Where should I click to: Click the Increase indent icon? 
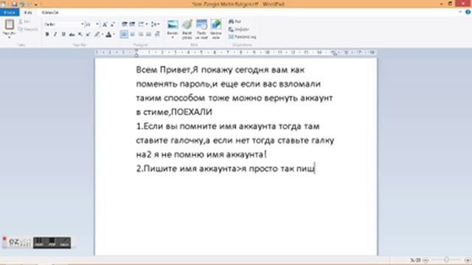(132, 24)
